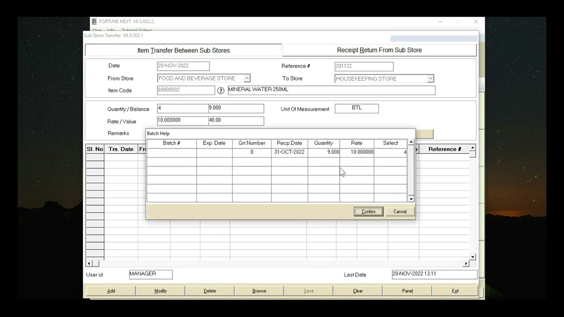This screenshot has width=564, height=317.
Task: Click the Reference # field showing 201122
Action: (364, 66)
